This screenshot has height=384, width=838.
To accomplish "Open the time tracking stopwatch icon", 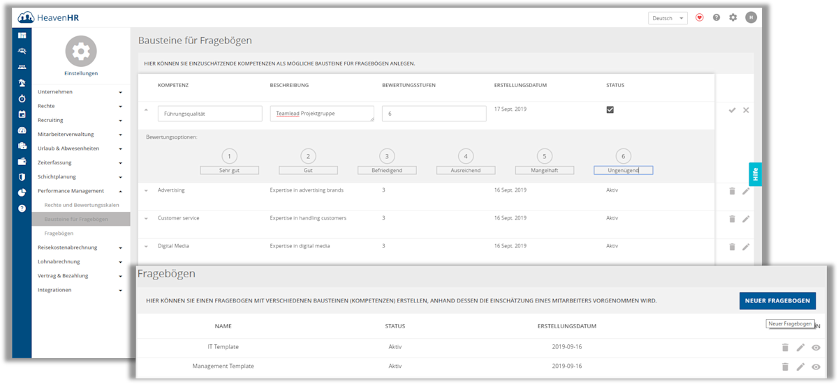I will (22, 99).
